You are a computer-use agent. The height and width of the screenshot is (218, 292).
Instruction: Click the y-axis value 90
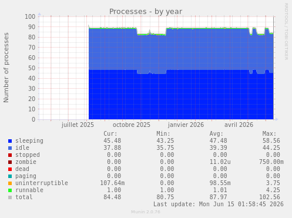(32, 27)
